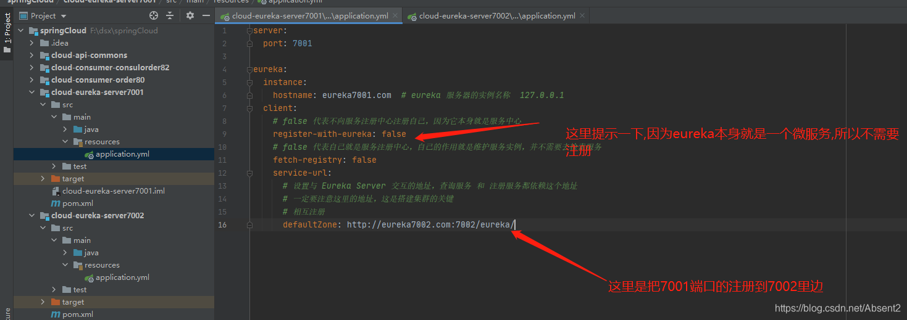
Task: Fold the eureka block at line 4
Action: tap(249, 69)
